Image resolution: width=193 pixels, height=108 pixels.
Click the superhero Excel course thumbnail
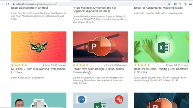click(x=39, y=47)
